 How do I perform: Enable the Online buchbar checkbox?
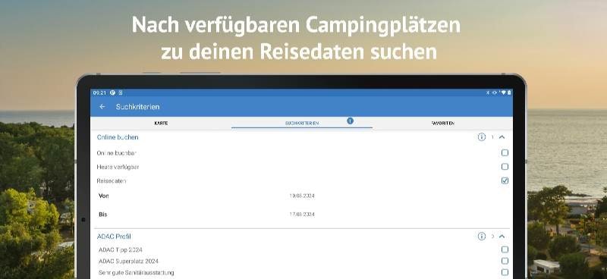tap(505, 153)
